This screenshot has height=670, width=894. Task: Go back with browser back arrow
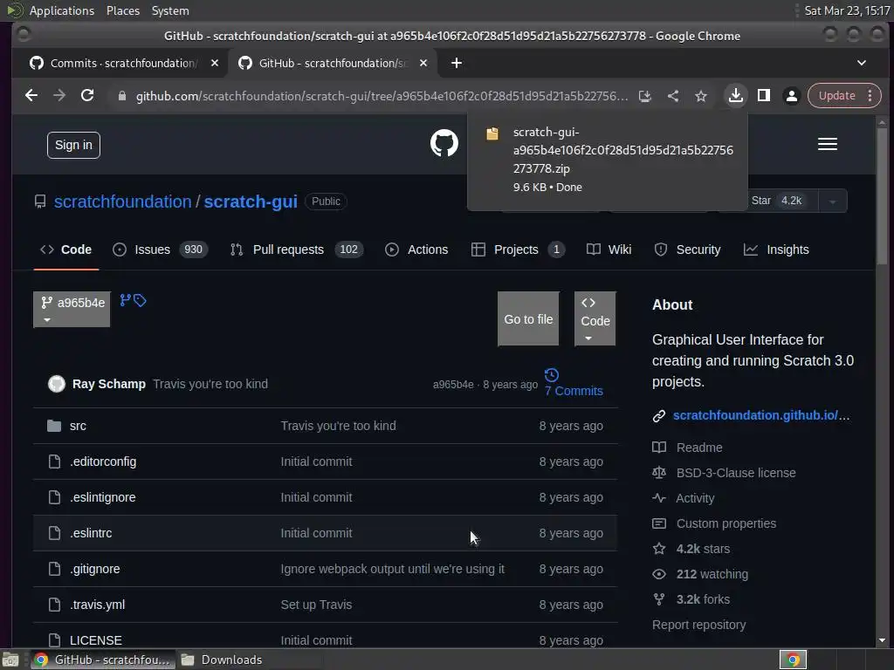(31, 96)
